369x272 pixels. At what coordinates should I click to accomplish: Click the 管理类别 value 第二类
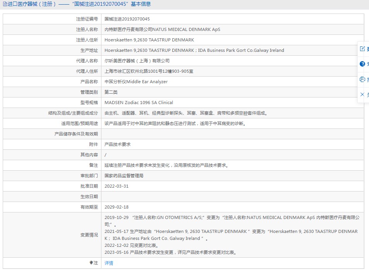(x=111, y=92)
